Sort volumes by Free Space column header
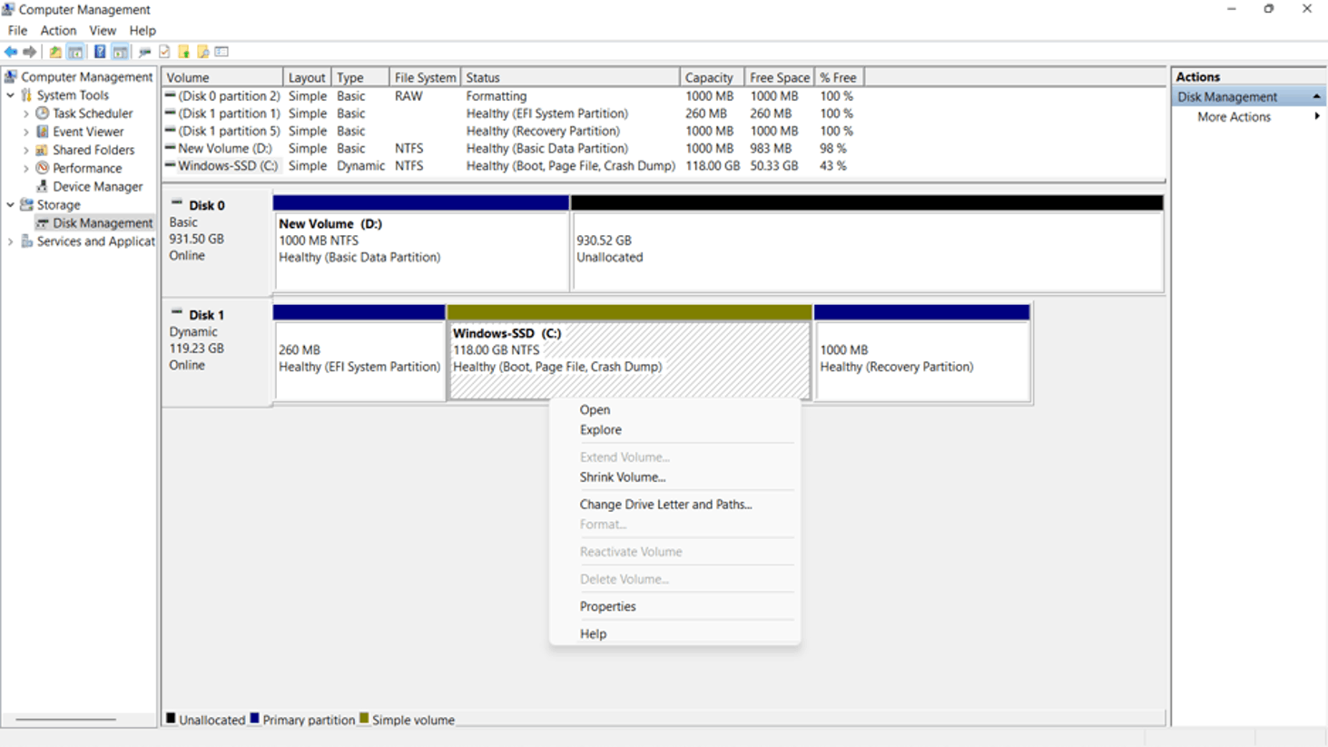Screen dimensions: 1328x747 [x=778, y=78]
